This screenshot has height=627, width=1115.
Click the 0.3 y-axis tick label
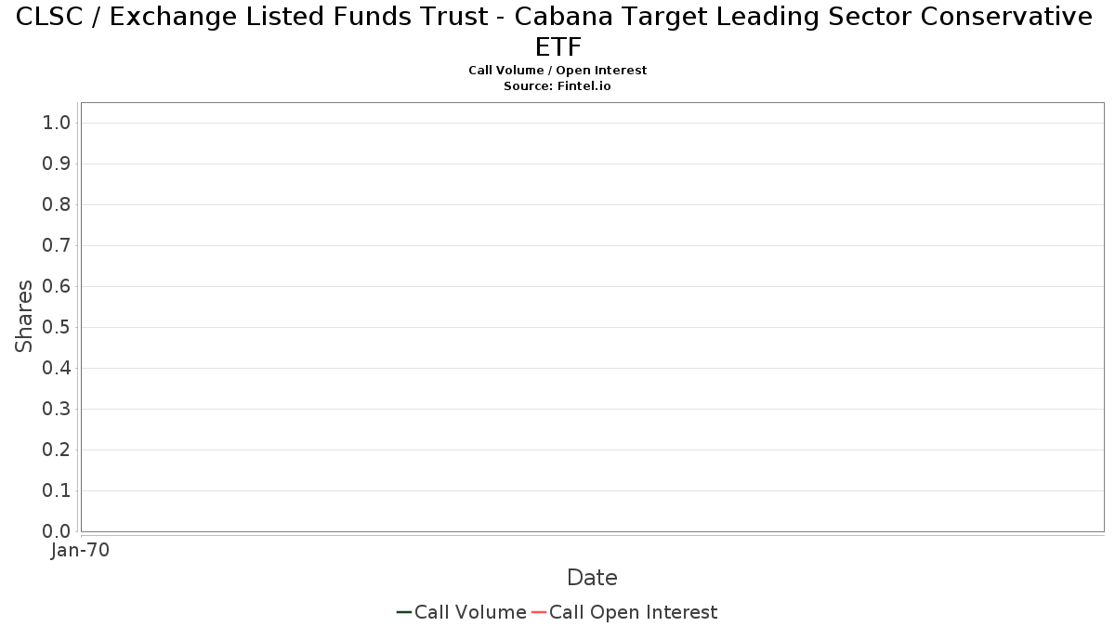pyautogui.click(x=57, y=410)
